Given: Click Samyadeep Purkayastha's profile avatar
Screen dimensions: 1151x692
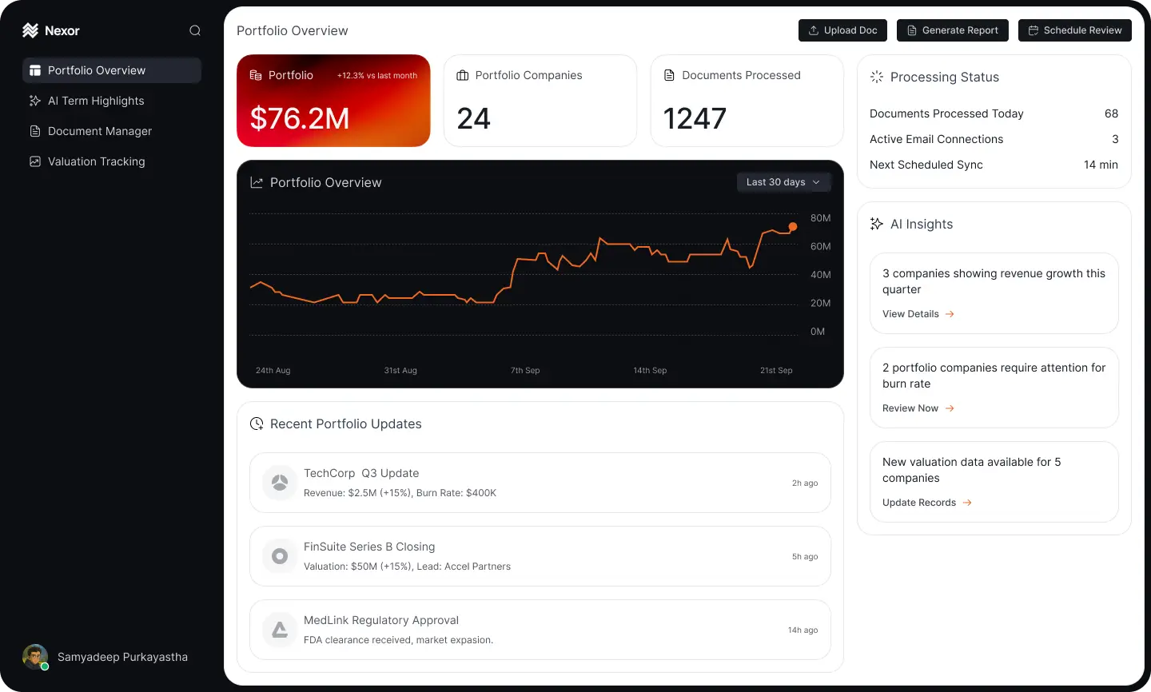Looking at the screenshot, I should point(35,657).
